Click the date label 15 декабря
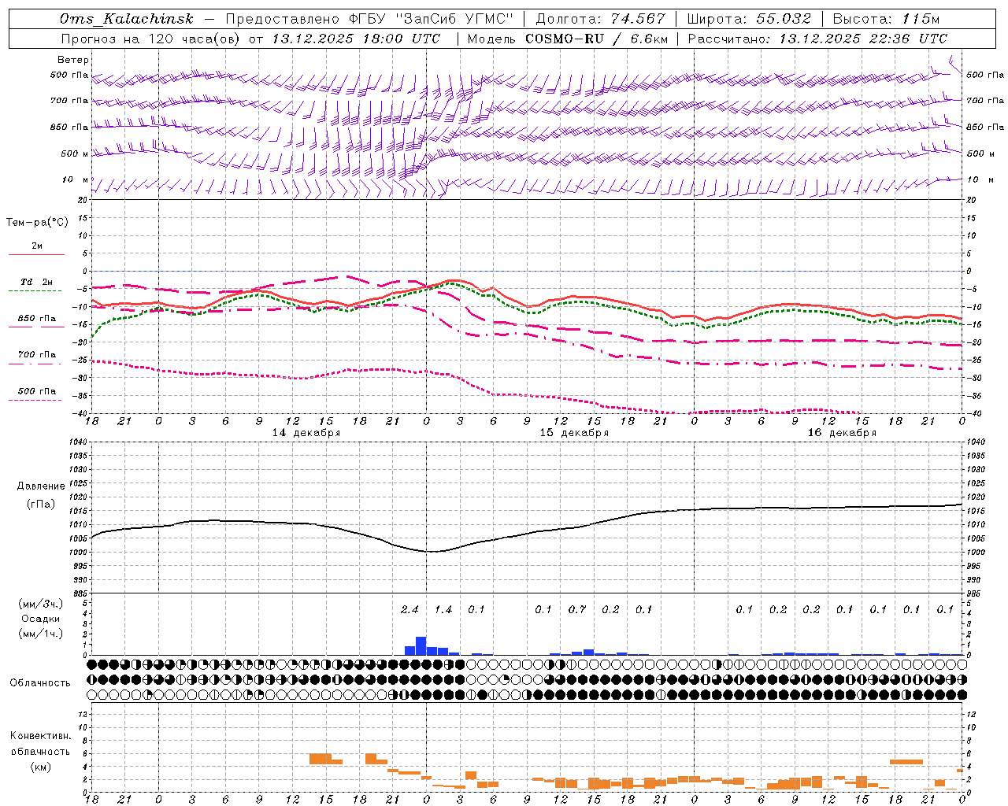1008x806 pixels. tap(574, 433)
